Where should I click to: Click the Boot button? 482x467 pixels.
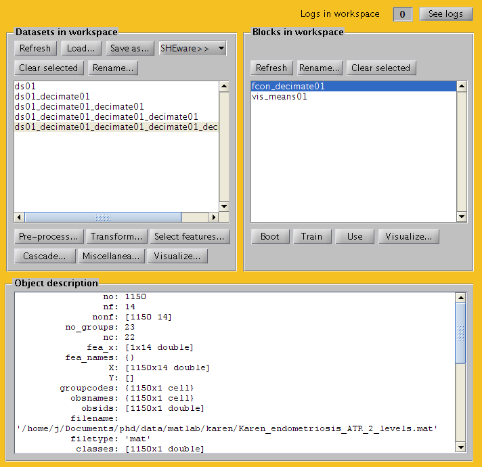coord(270,237)
